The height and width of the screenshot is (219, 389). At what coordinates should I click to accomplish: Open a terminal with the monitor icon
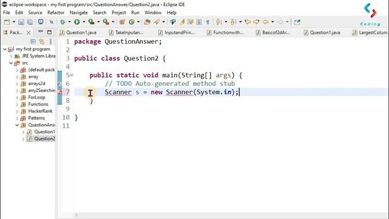[41, 22]
